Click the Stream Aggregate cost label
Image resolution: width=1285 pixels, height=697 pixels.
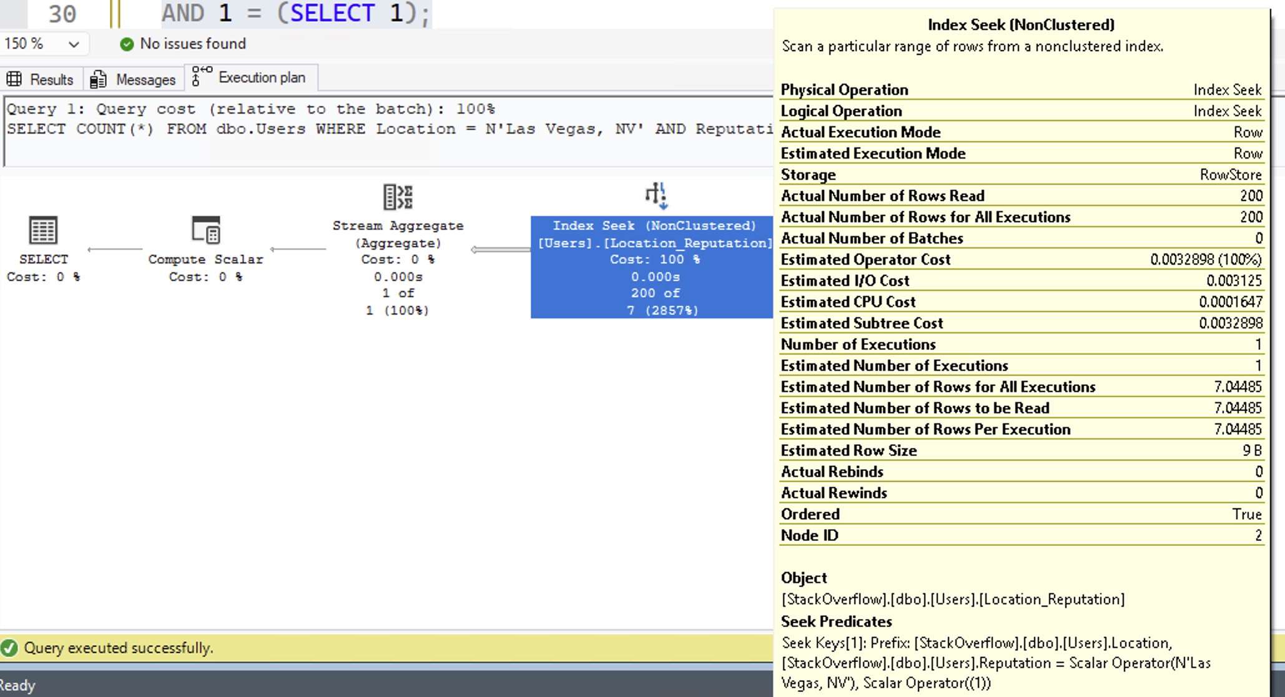click(398, 259)
